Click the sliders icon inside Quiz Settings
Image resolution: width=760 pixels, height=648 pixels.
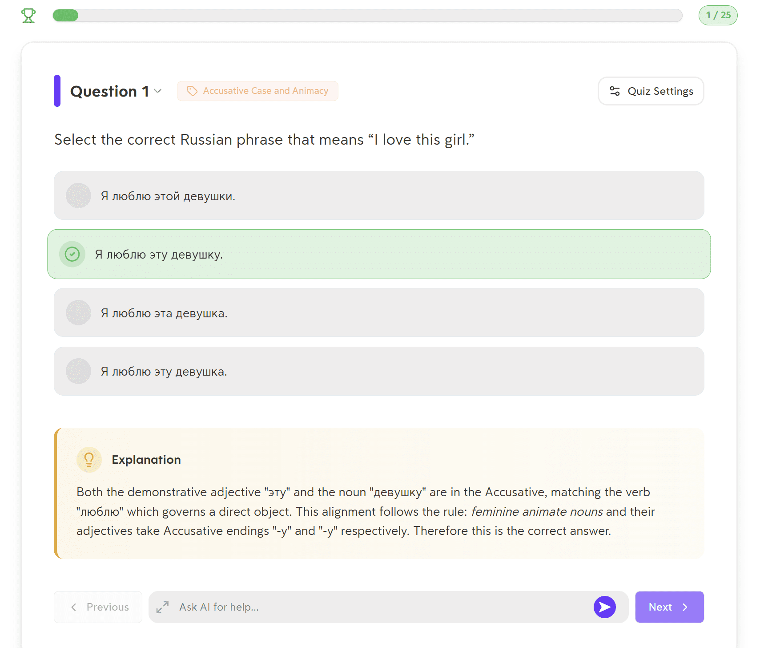click(616, 91)
